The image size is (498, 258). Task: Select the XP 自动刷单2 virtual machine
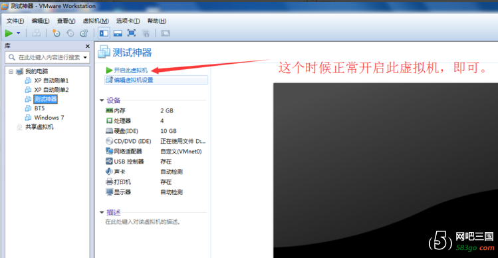[x=51, y=90]
